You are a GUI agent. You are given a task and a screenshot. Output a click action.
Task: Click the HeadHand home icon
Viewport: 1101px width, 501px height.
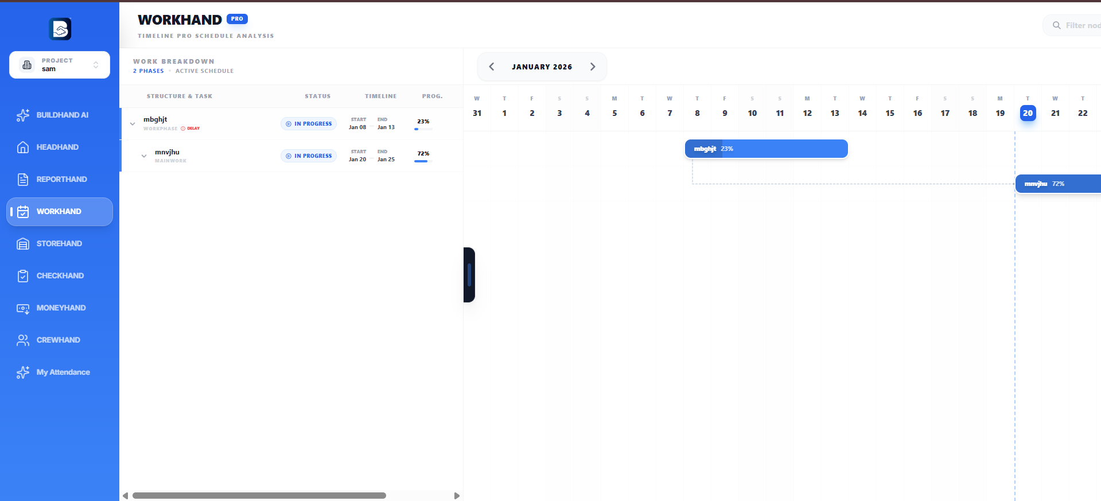click(23, 147)
